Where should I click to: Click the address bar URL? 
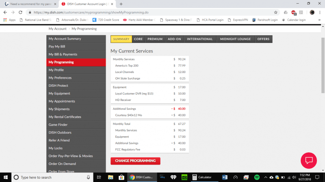click(x=91, y=13)
